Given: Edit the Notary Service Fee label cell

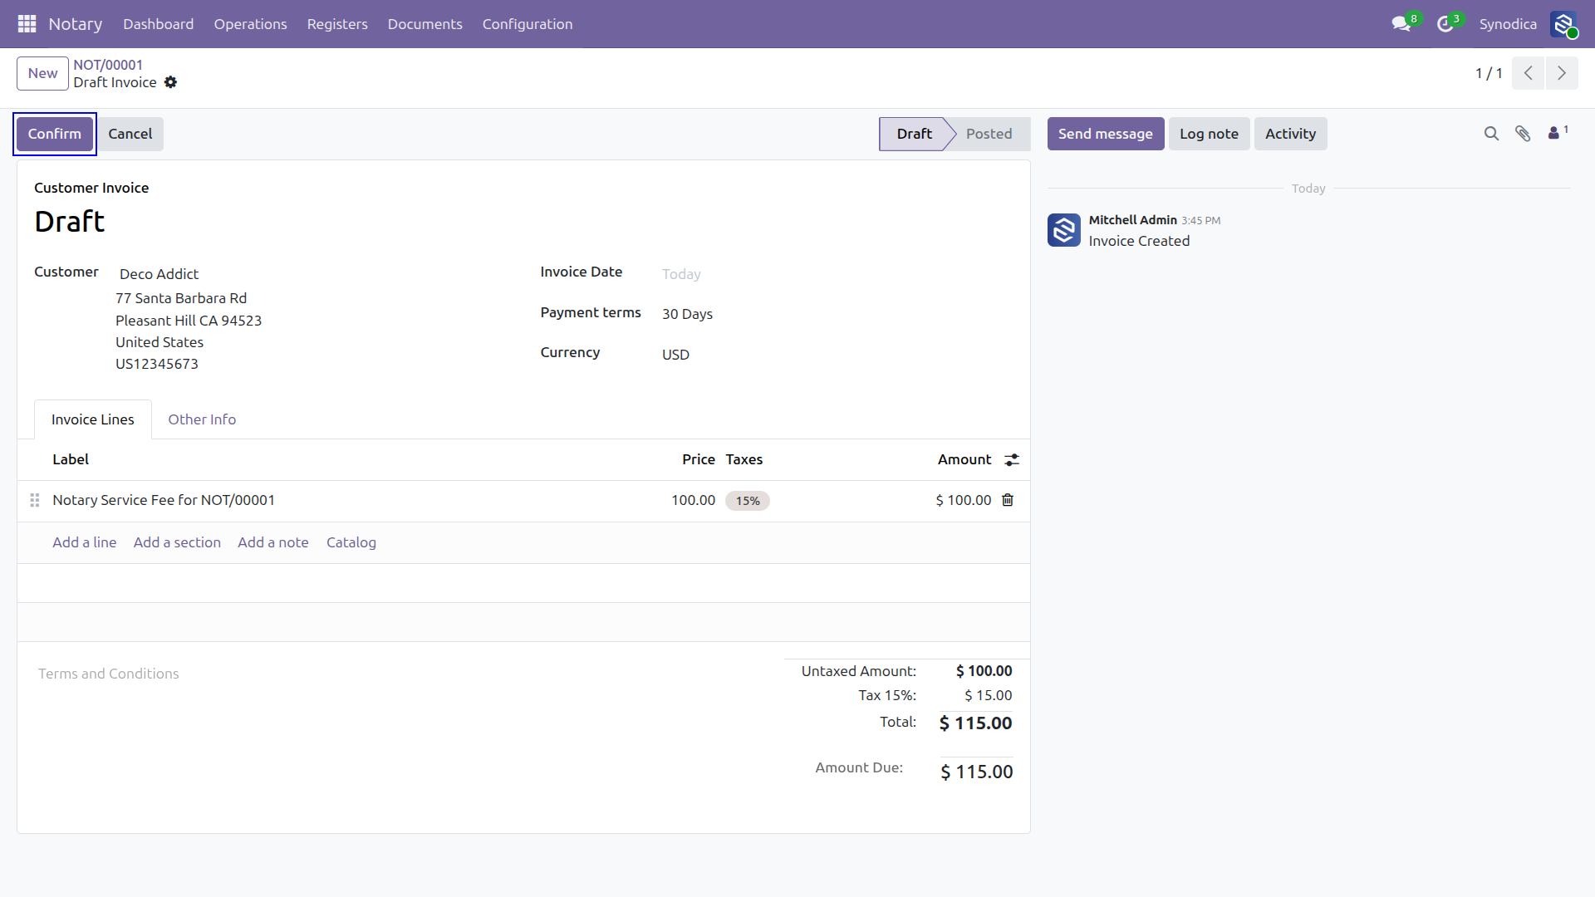Looking at the screenshot, I should [164, 500].
